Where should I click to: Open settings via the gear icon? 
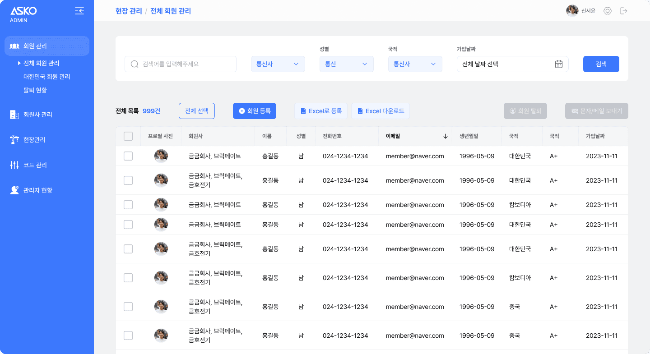tap(608, 11)
